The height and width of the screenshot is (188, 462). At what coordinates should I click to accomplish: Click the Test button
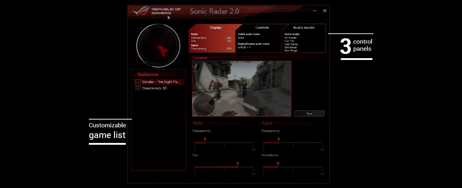click(x=309, y=114)
